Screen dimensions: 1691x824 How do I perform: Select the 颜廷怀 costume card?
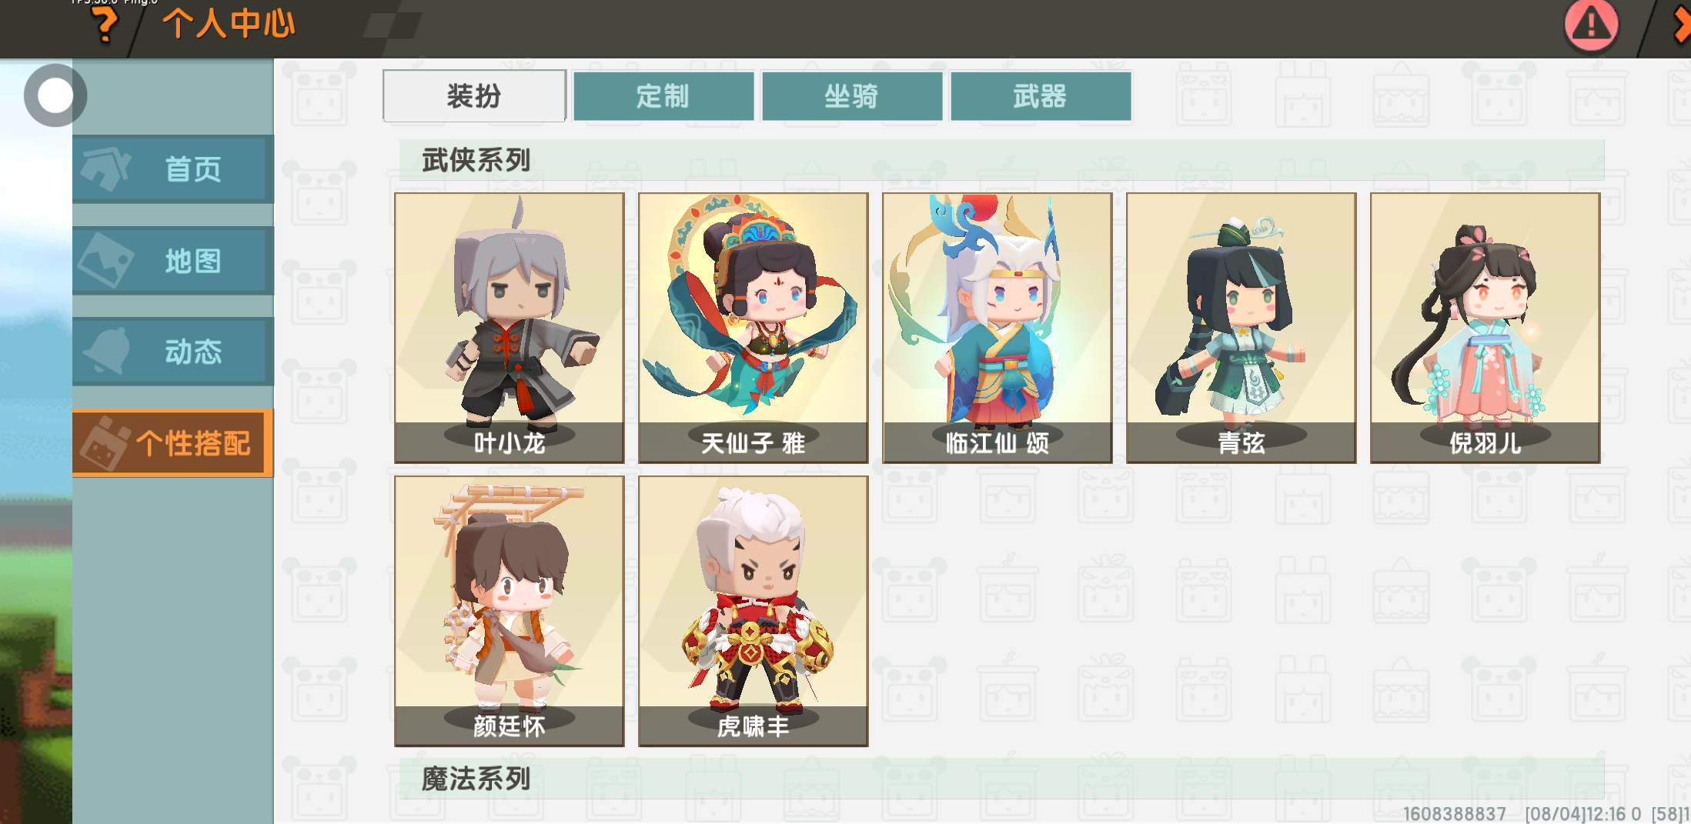(510, 611)
